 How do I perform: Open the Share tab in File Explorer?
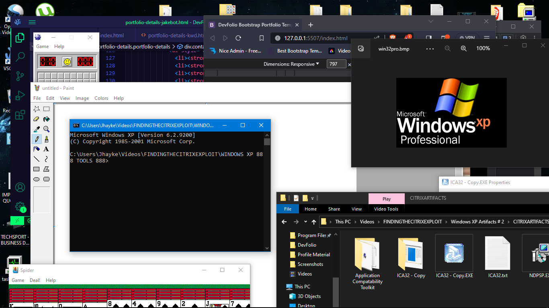tap(334, 209)
